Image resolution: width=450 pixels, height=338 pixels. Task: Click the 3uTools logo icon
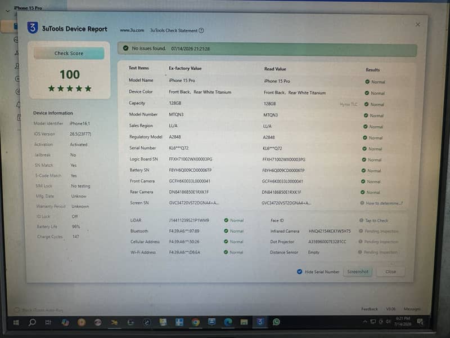click(x=33, y=28)
